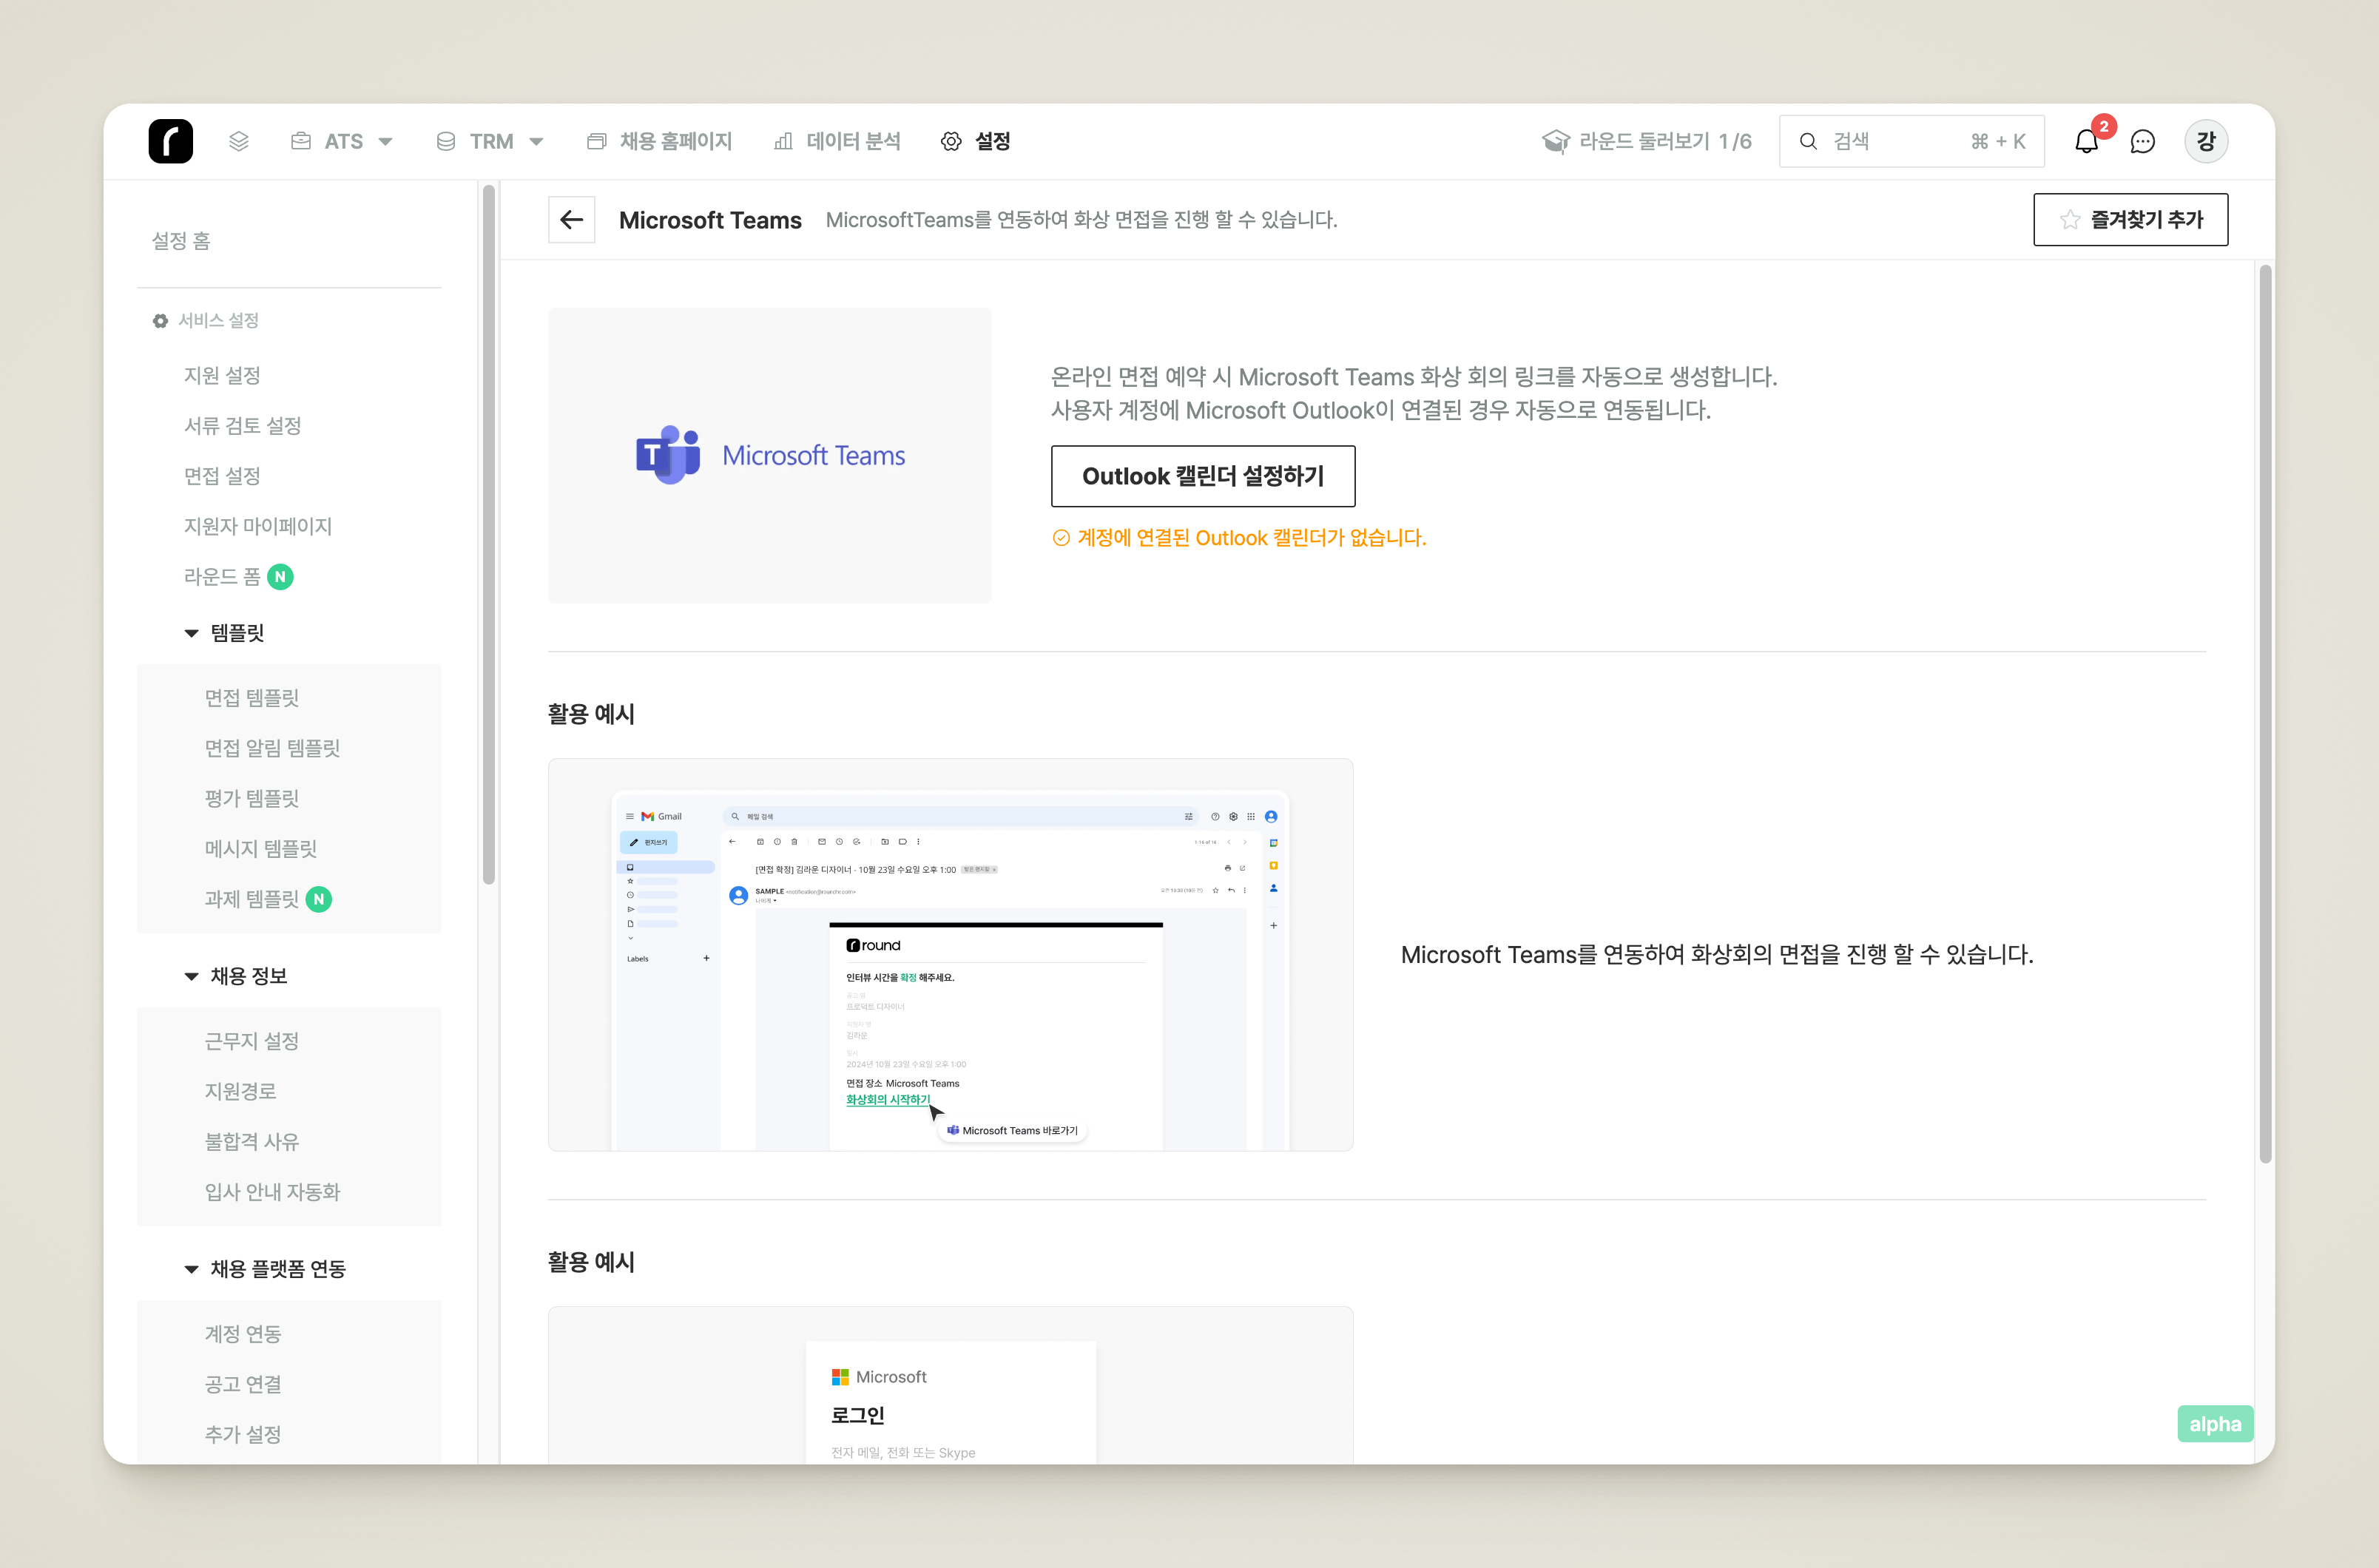Open 면접 알림 템플릿
Screen dimensions: 2379x1568
pos(272,747)
